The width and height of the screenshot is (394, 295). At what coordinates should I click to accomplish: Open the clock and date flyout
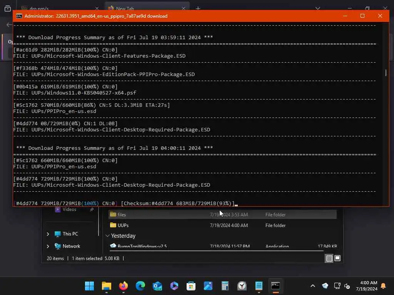[x=367, y=286]
